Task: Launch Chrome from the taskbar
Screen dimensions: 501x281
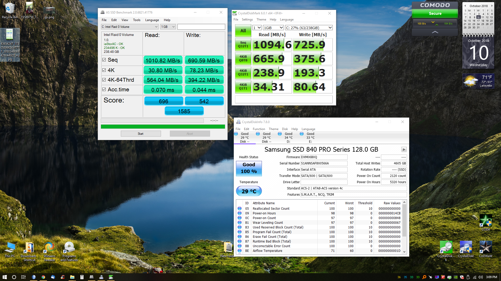Action: [x=43, y=277]
